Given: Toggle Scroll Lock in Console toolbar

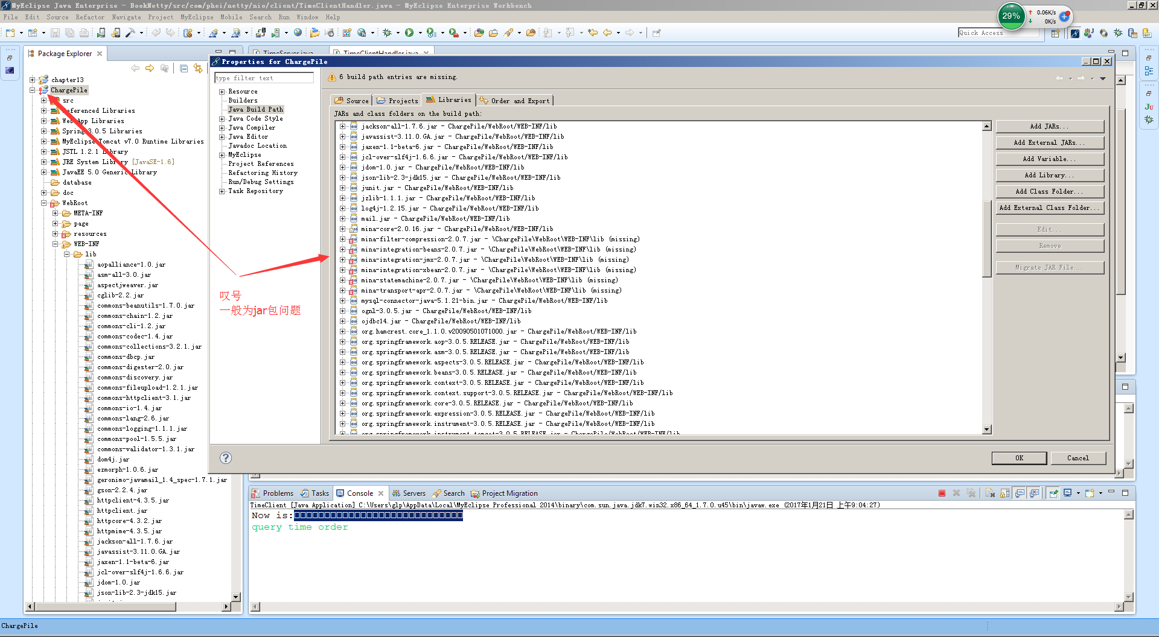Looking at the screenshot, I should point(1004,493).
